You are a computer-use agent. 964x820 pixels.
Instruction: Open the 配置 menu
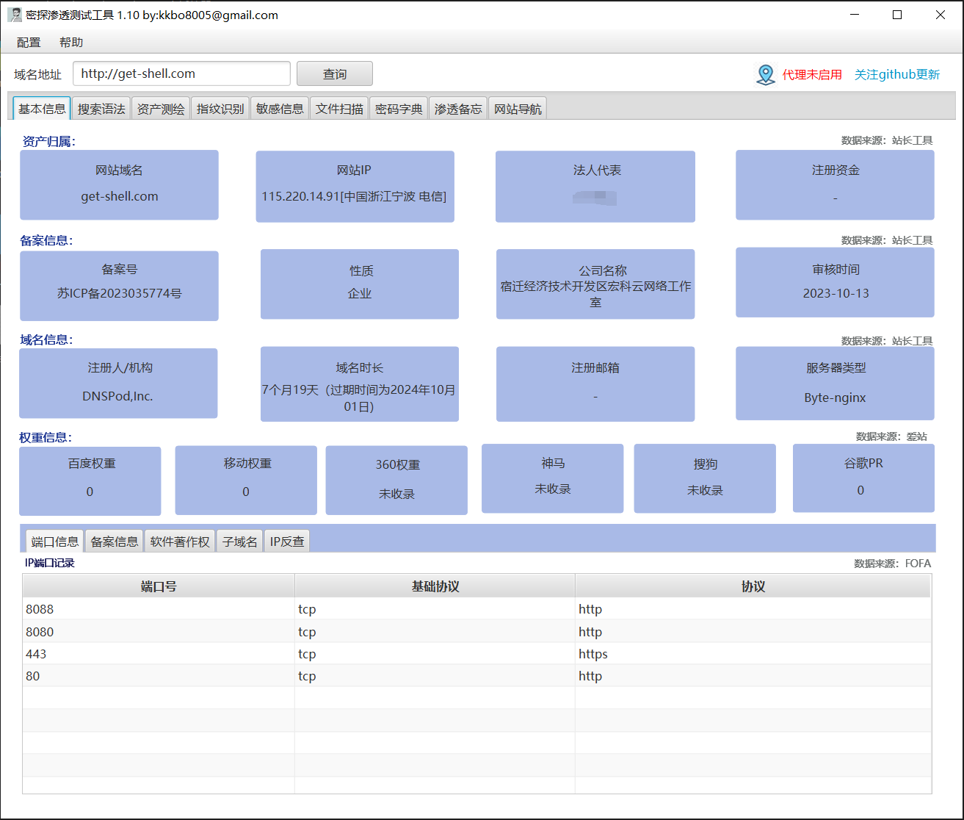click(29, 43)
